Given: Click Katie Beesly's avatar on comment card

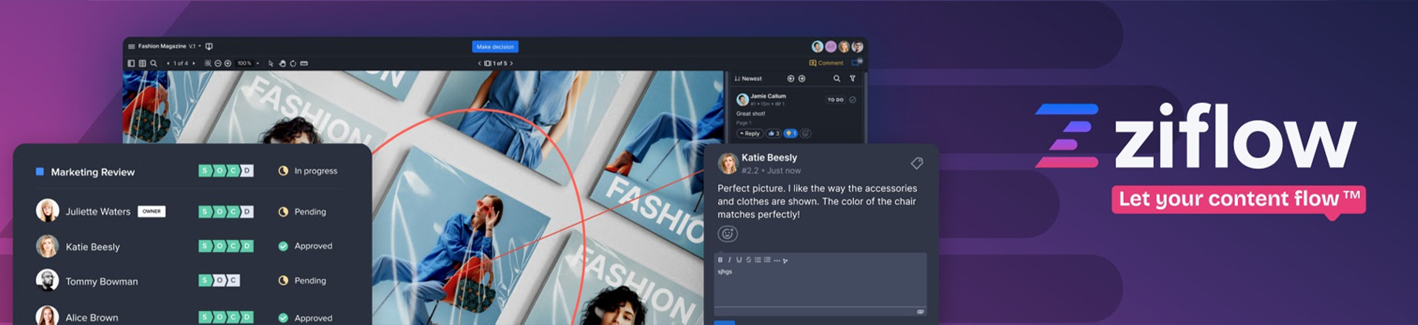Looking at the screenshot, I should click(728, 163).
